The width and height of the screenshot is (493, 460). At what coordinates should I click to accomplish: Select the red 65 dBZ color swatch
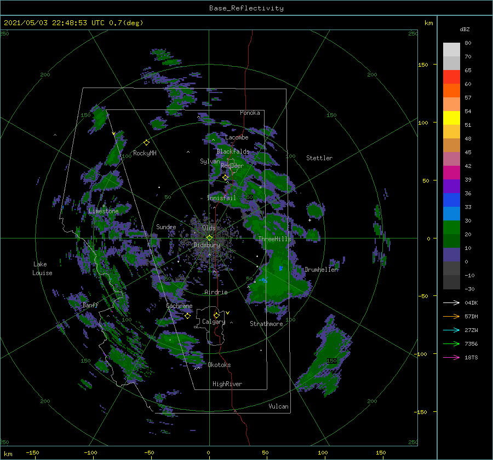pyautogui.click(x=451, y=77)
